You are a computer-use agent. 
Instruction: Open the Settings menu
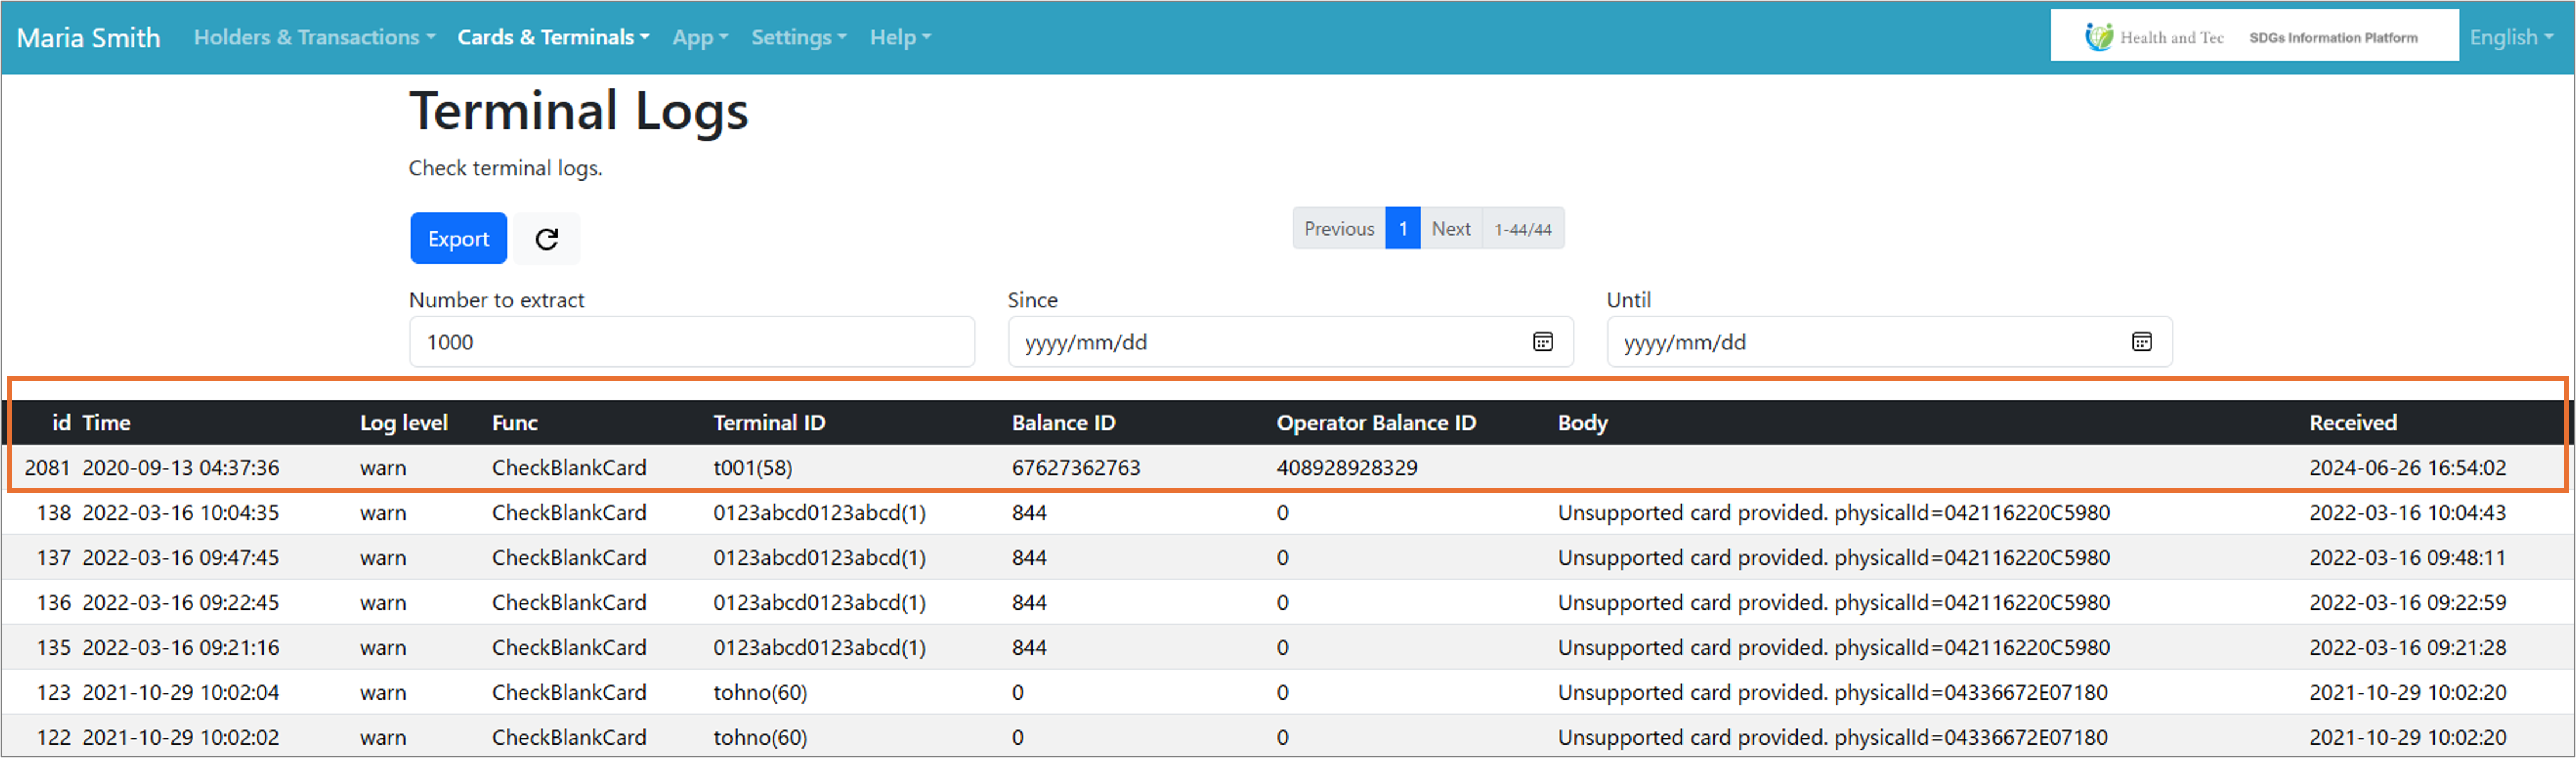point(798,37)
